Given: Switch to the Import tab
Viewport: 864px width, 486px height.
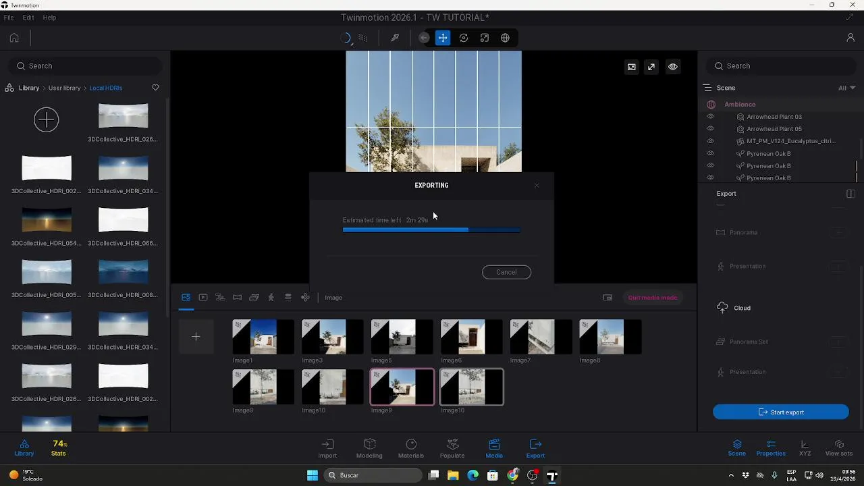Looking at the screenshot, I should pos(327,448).
